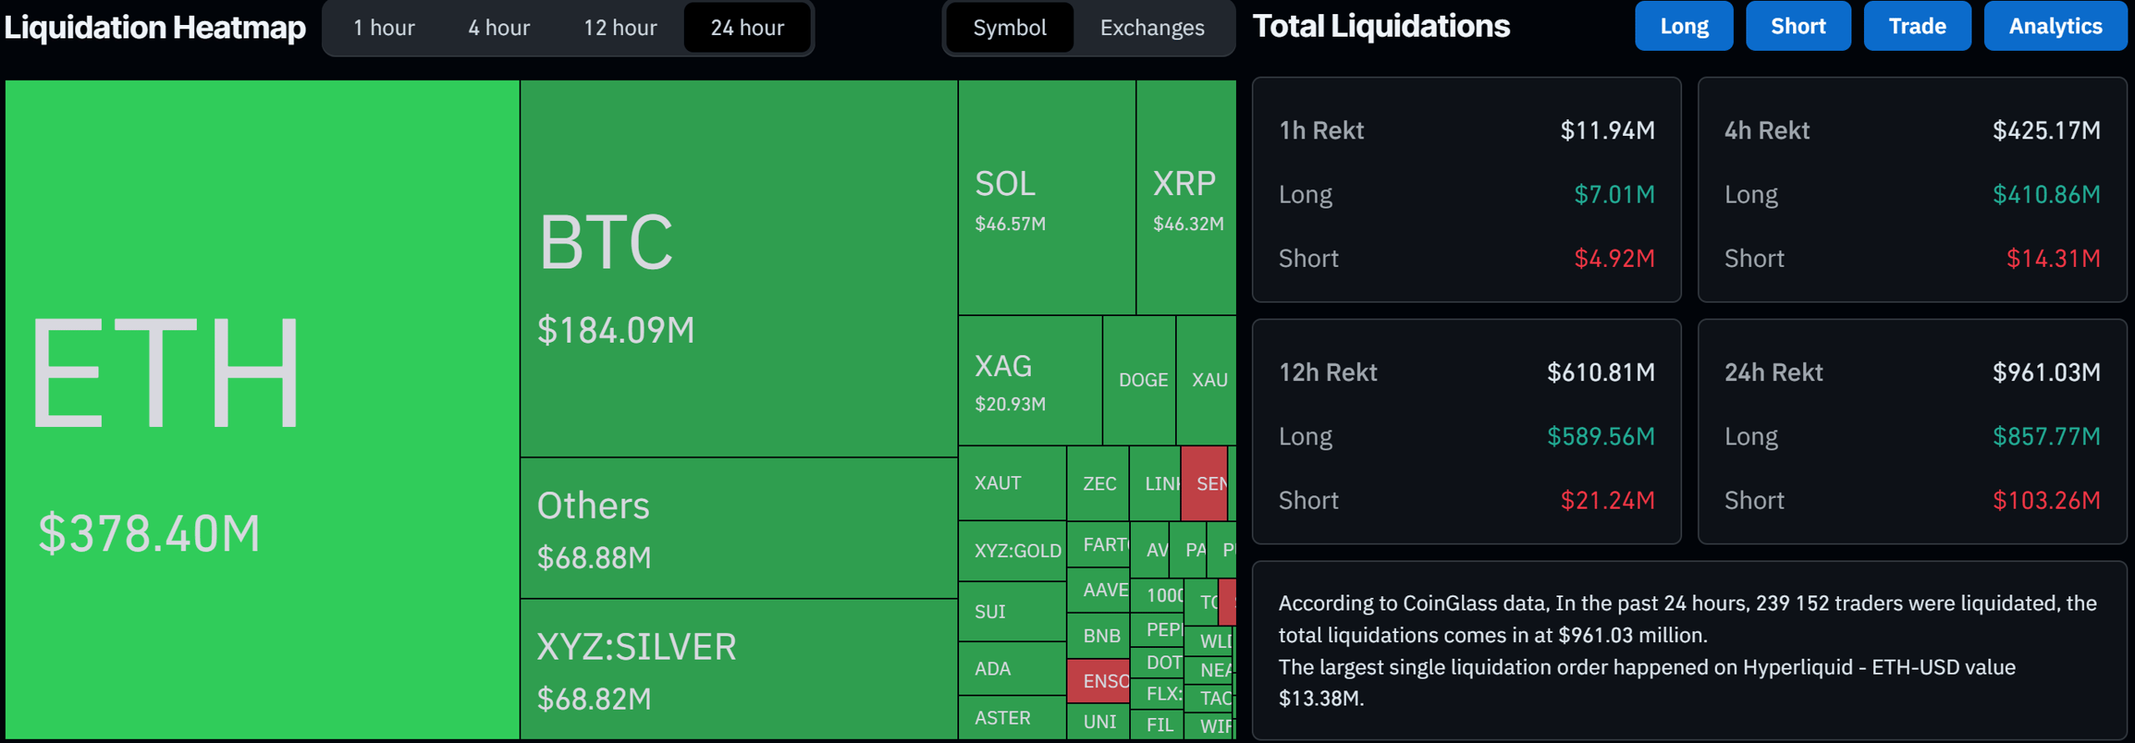Click the Long liquidations button
Image resolution: width=2135 pixels, height=743 pixels.
1684,26
